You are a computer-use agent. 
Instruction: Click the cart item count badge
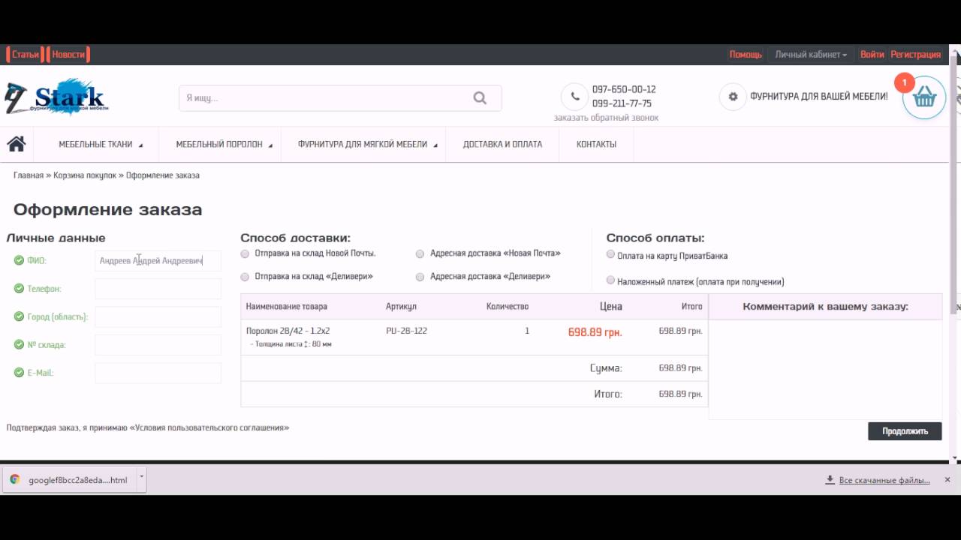(x=905, y=82)
